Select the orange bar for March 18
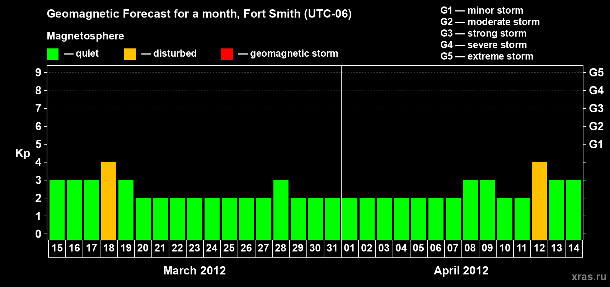This screenshot has height=287, width=610. click(109, 201)
